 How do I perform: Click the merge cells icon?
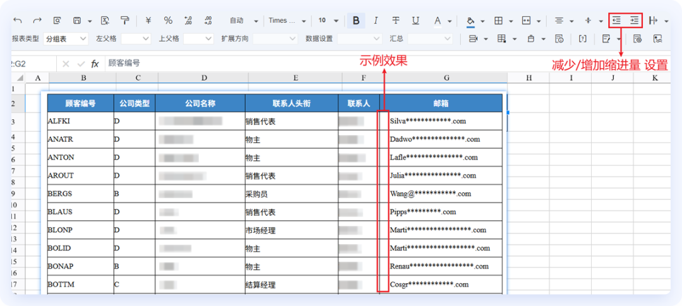[527, 20]
